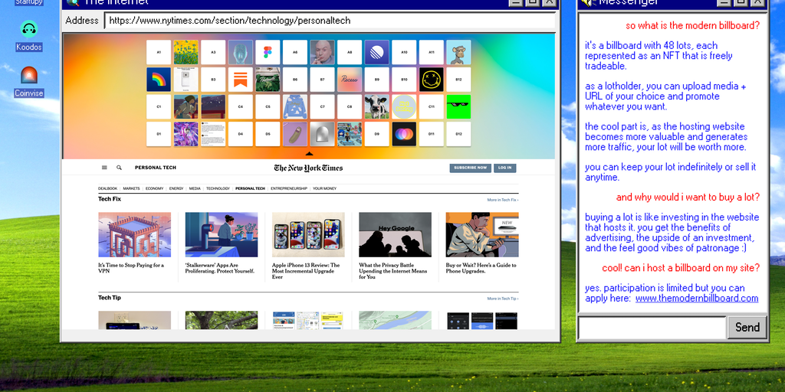785x392 pixels.
Task: Select empty lot C7 on billboard
Action: click(x=323, y=107)
